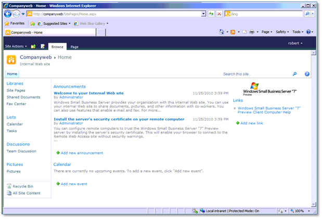This screenshot has width=322, height=219.
Task: Open Welcome to your Internal Web site
Action: click(89, 93)
